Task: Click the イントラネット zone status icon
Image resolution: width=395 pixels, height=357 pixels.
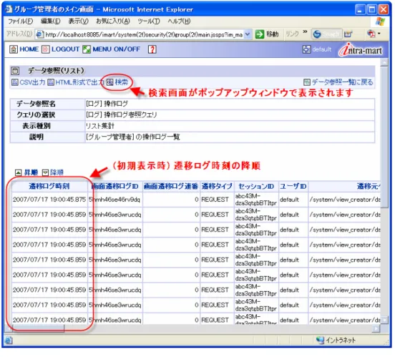Action: (320, 341)
